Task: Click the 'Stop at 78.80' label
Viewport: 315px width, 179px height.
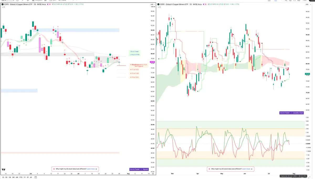Action: coord(134,55)
